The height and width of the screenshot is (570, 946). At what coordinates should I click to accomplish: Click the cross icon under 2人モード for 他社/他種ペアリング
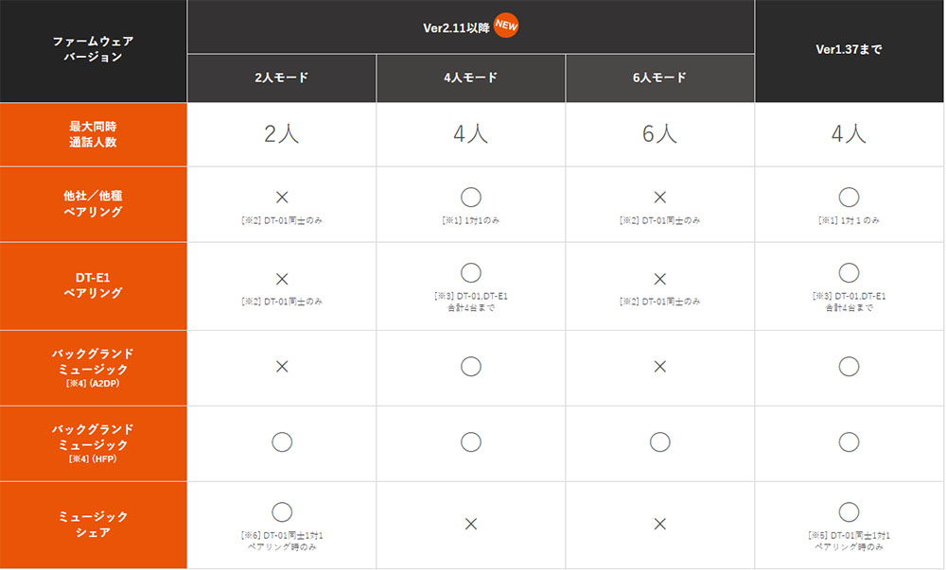282,197
